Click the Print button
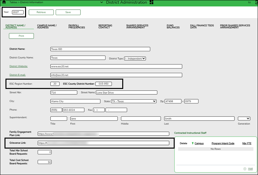 click(x=21, y=36)
